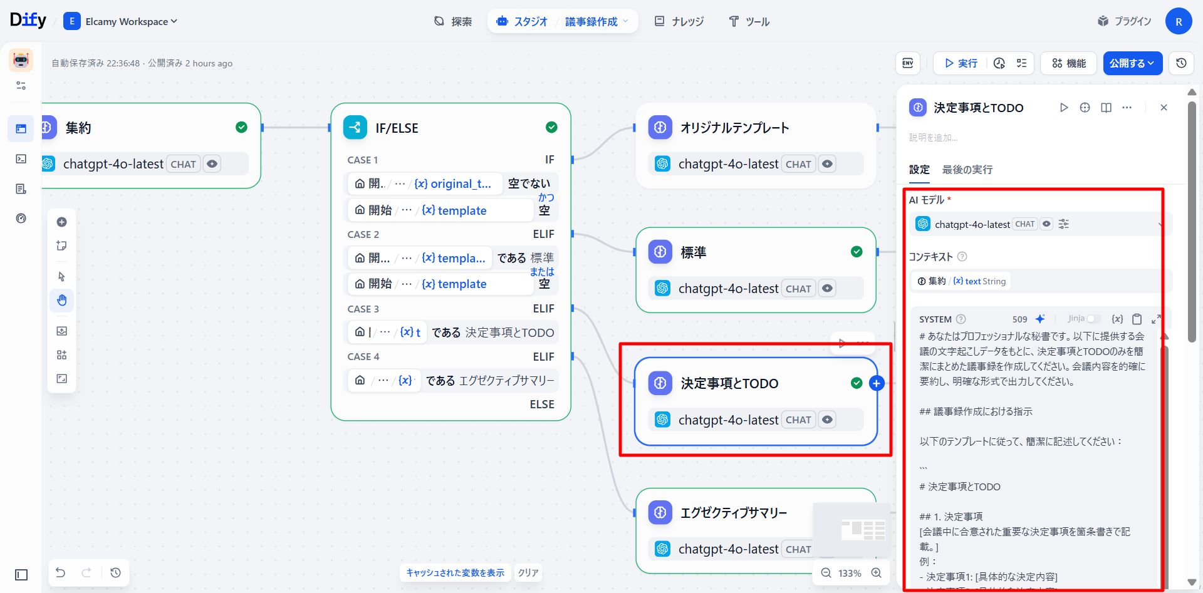Click キャッシュされた変数を表示 link
Viewport: 1203px width, 593px height.
coord(455,572)
